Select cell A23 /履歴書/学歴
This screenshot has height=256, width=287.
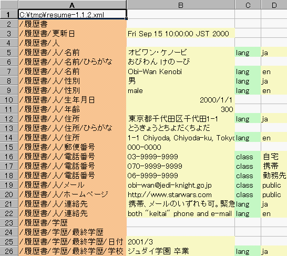(x=73, y=223)
